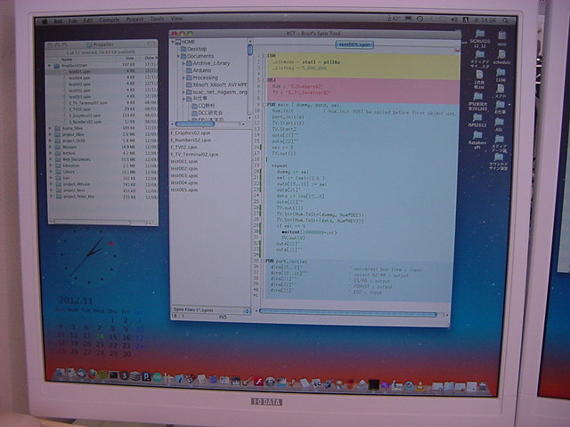Image resolution: width=570 pixels, height=427 pixels.
Task: Open the Tools menu
Action: tap(156, 18)
